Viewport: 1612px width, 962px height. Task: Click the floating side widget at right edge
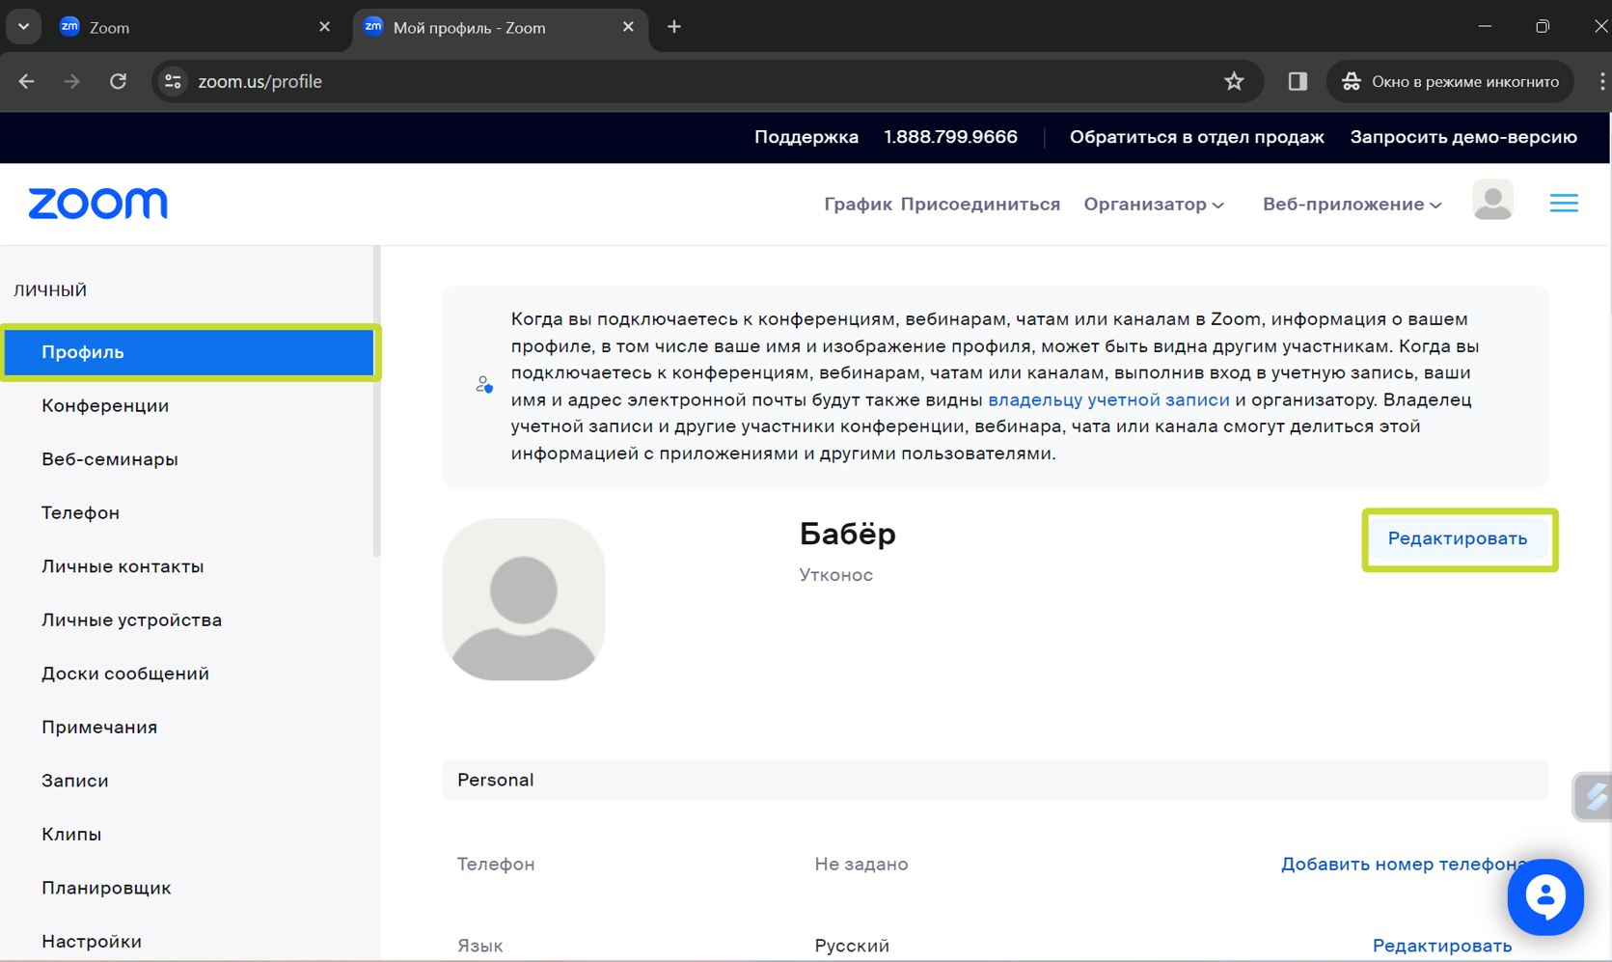click(1593, 797)
